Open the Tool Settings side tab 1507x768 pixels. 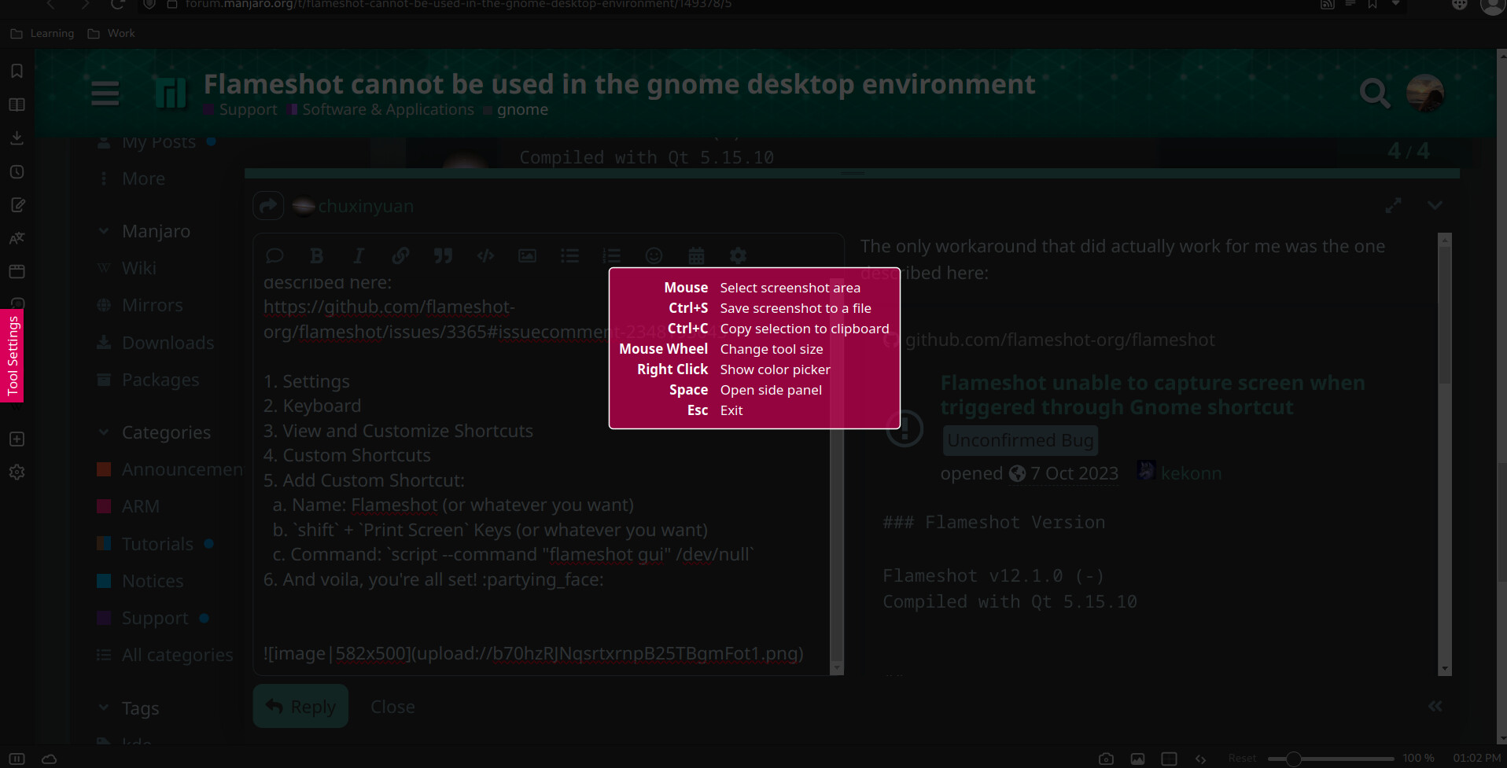tap(12, 355)
